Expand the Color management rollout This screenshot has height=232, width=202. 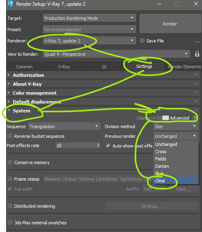tap(9, 93)
